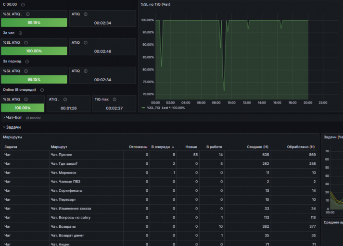This screenshot has width=343, height=246.
Task: Click info icon on ATiQ panel showing 00:02:46
Action: [x=86, y=43]
